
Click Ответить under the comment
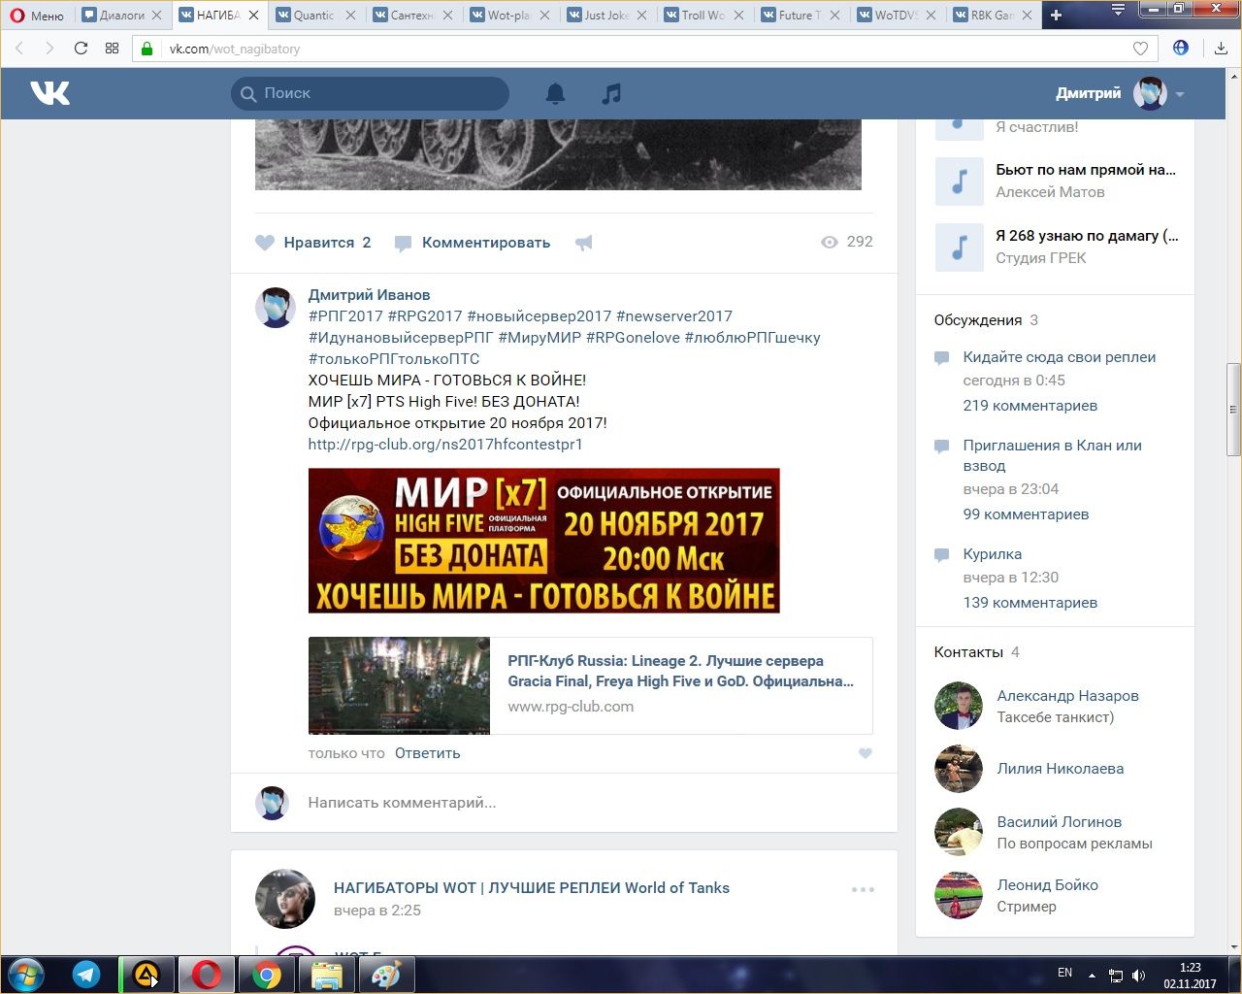(427, 753)
